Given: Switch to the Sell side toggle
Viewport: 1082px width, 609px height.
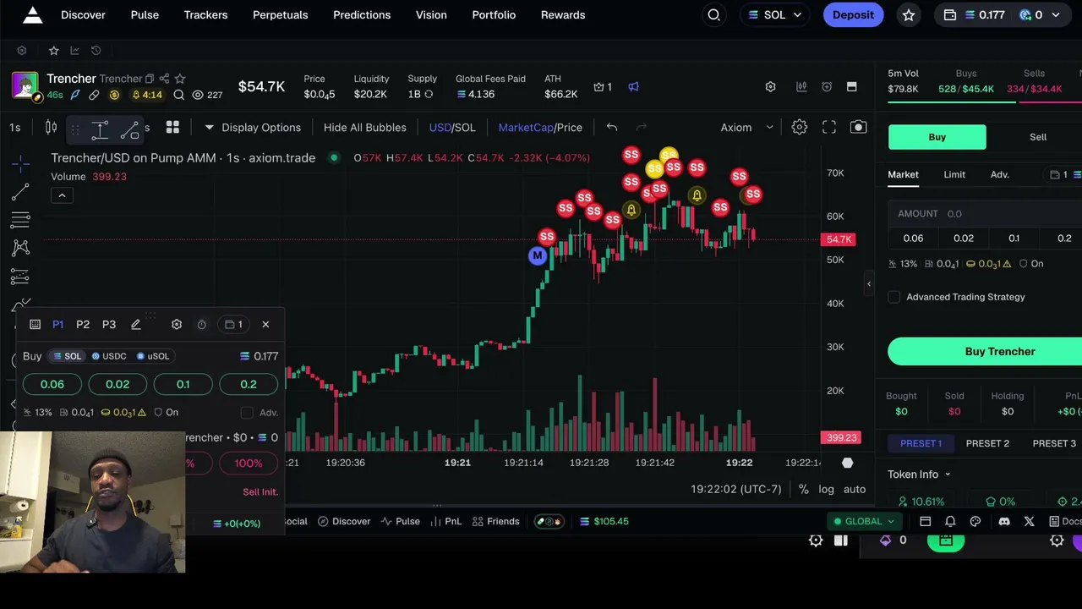Looking at the screenshot, I should point(1038,137).
